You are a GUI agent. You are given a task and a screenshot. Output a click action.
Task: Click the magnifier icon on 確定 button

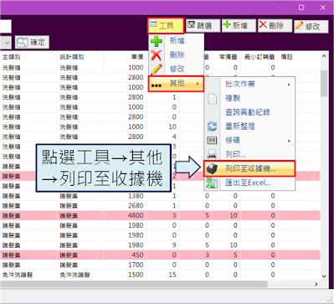[22, 43]
